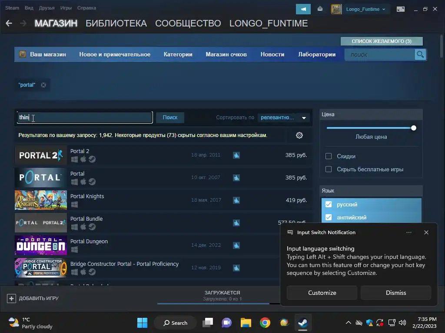445x333 pixels.
Task: Focus the search term input field
Action: [x=85, y=118]
